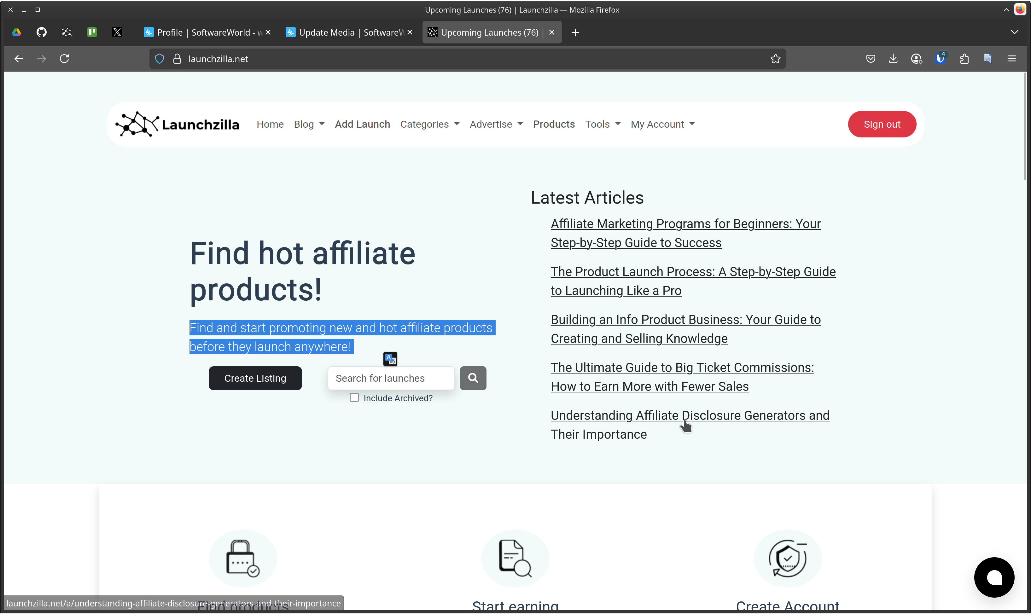
Task: Expand the Categories dropdown menu
Action: point(429,124)
